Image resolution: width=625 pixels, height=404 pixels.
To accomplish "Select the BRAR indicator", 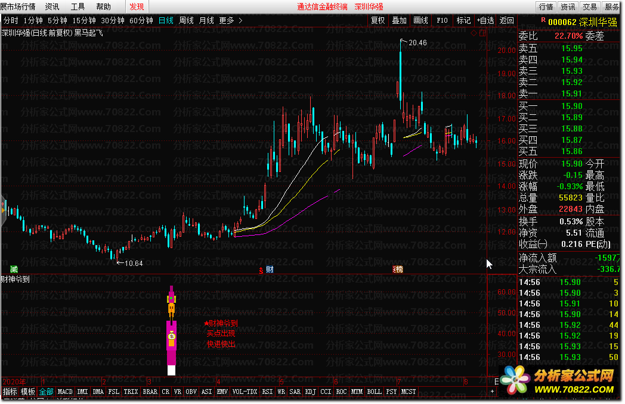I will tap(150, 392).
